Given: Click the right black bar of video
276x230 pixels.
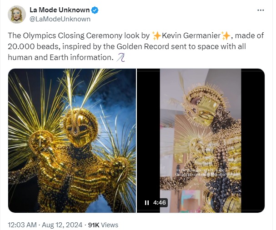Looking at the screenshot, I should click(x=253, y=140).
